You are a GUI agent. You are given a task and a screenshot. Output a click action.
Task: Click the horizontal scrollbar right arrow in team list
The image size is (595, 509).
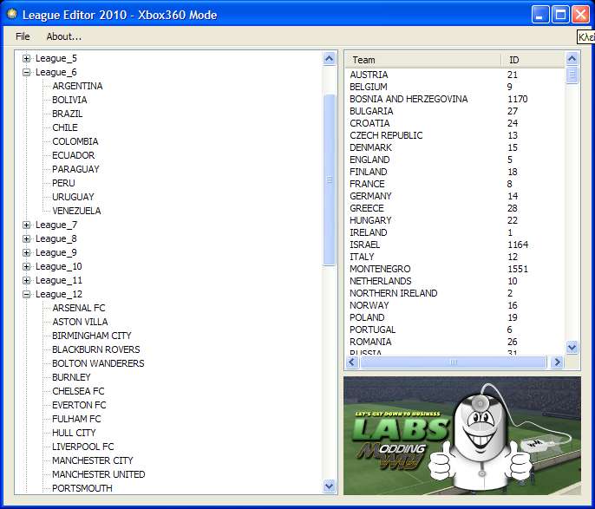pyautogui.click(x=556, y=362)
